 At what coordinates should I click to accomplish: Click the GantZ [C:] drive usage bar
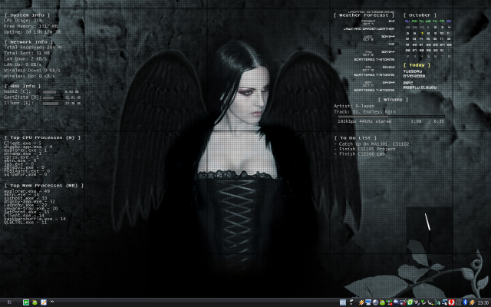53,92
